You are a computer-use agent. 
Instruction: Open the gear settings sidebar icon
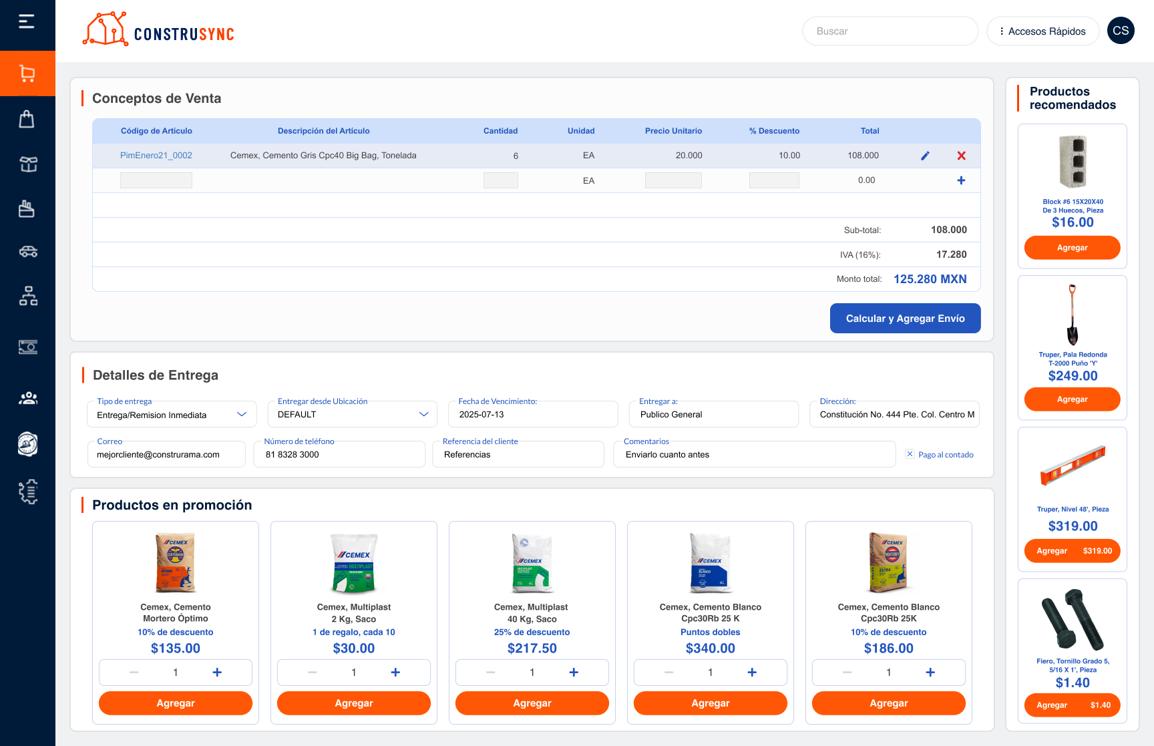point(28,492)
